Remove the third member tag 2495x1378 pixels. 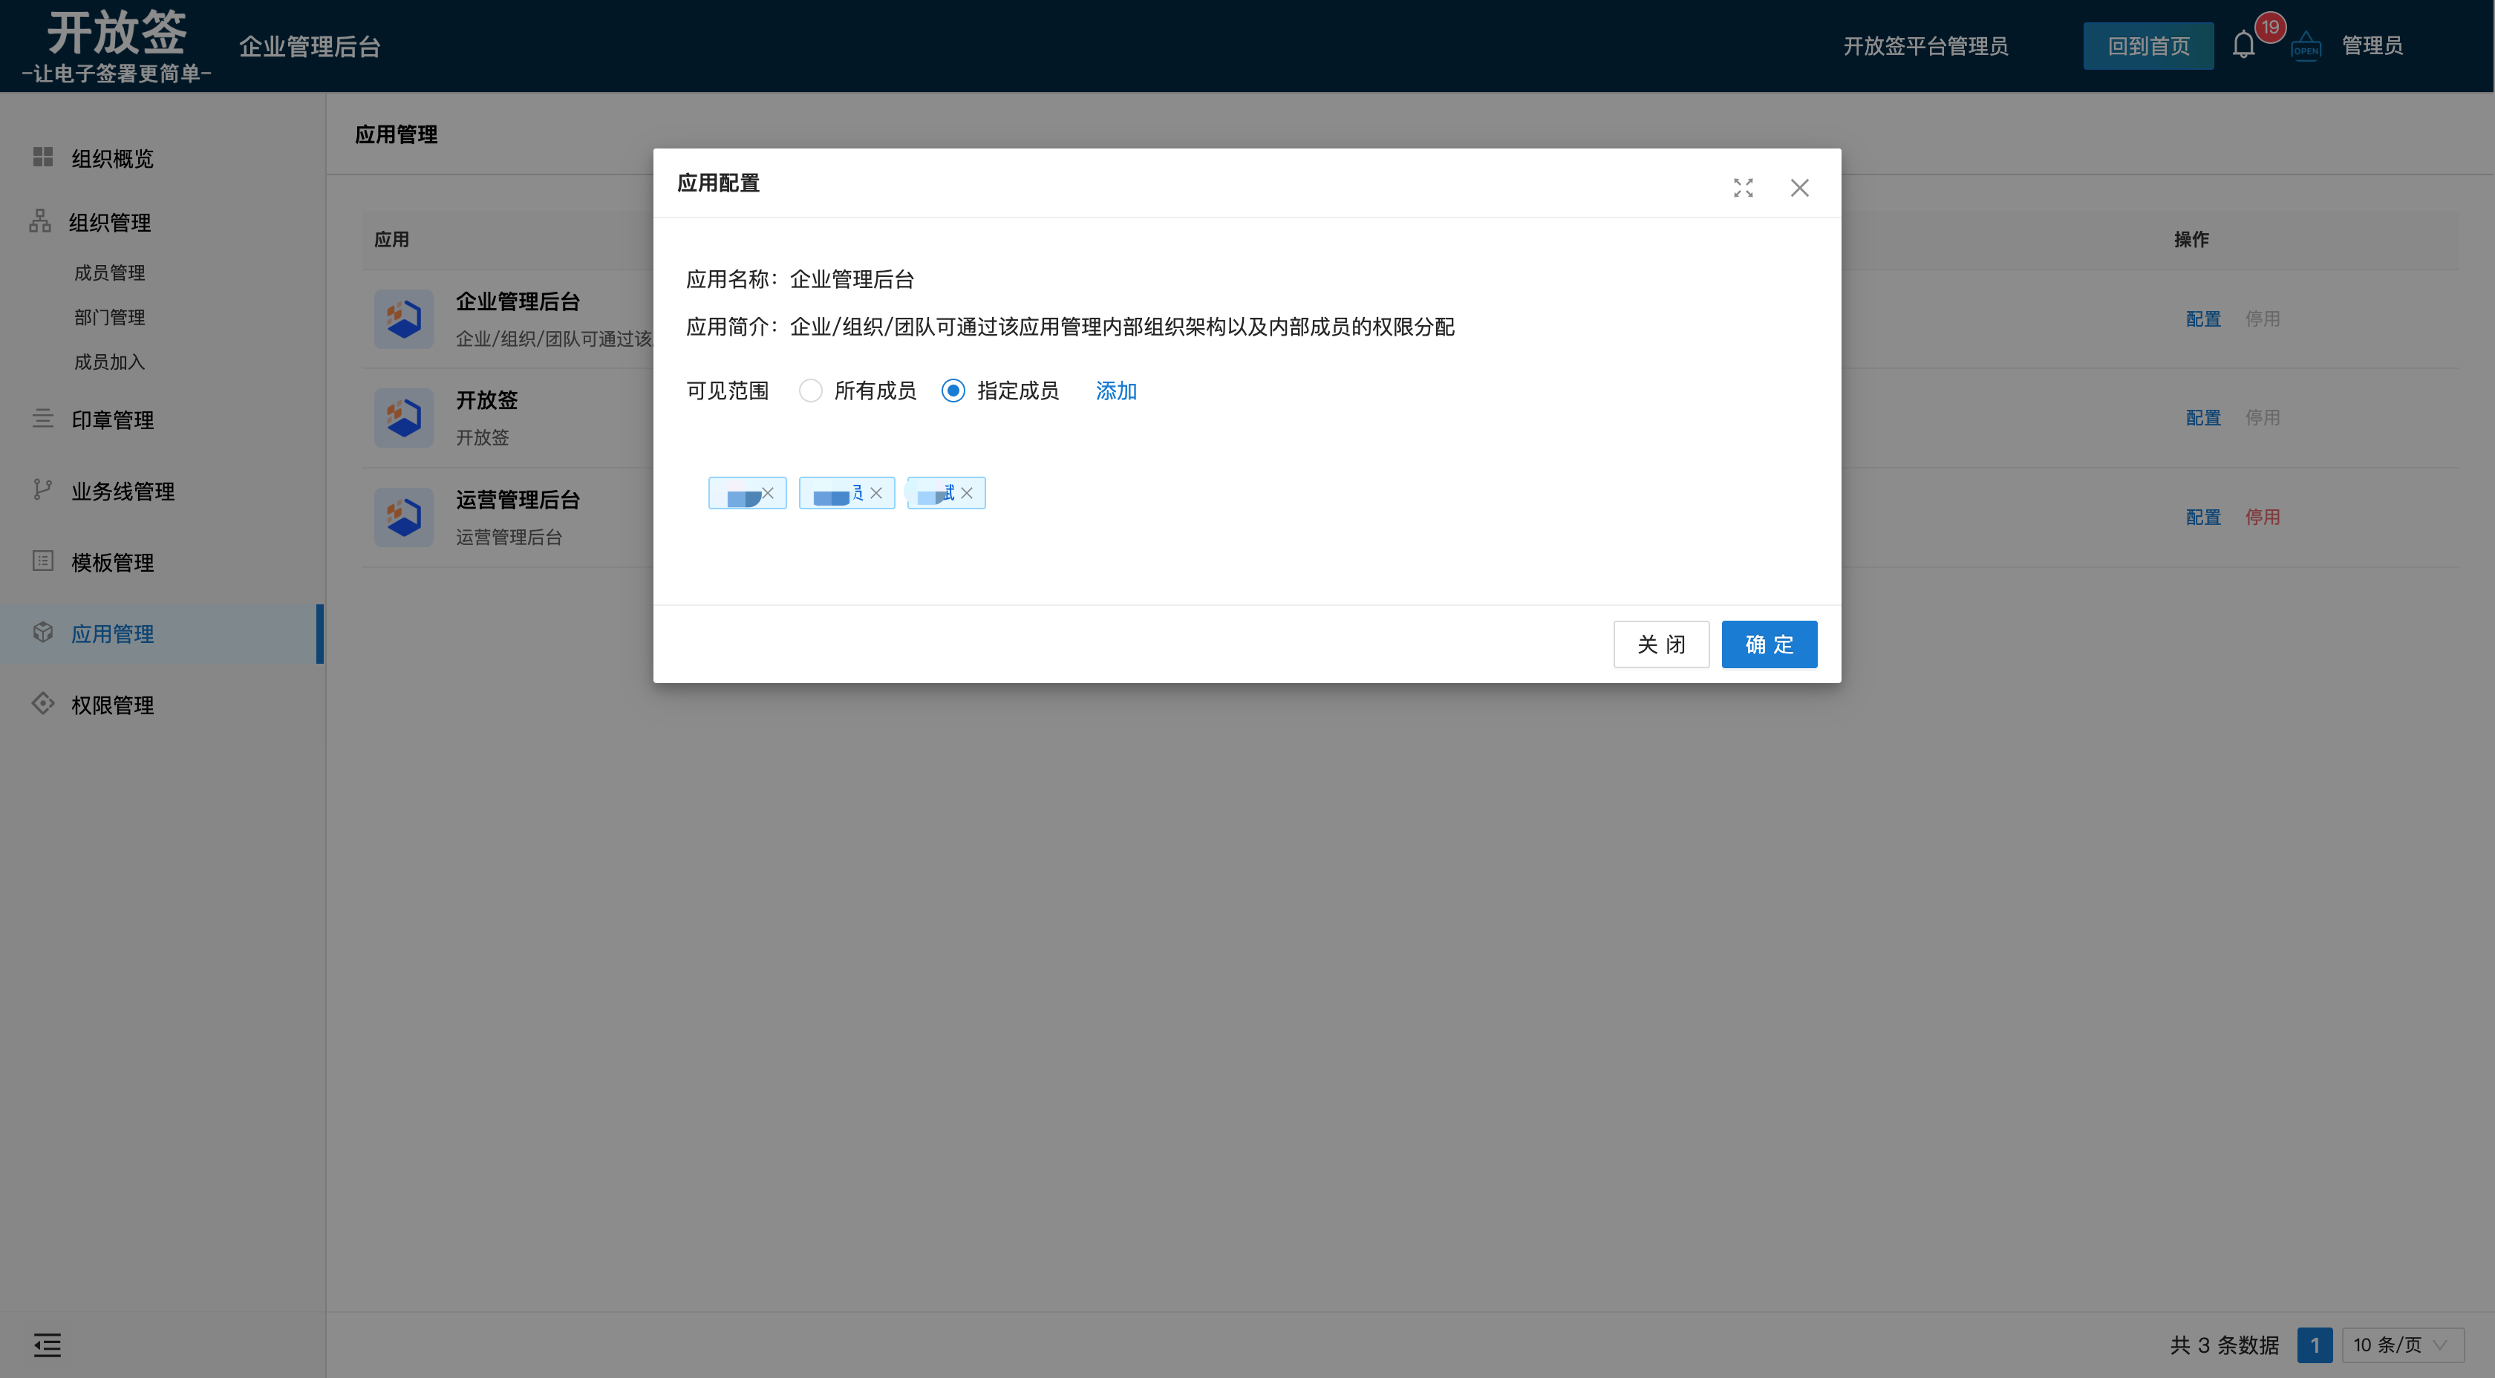pyautogui.click(x=967, y=493)
